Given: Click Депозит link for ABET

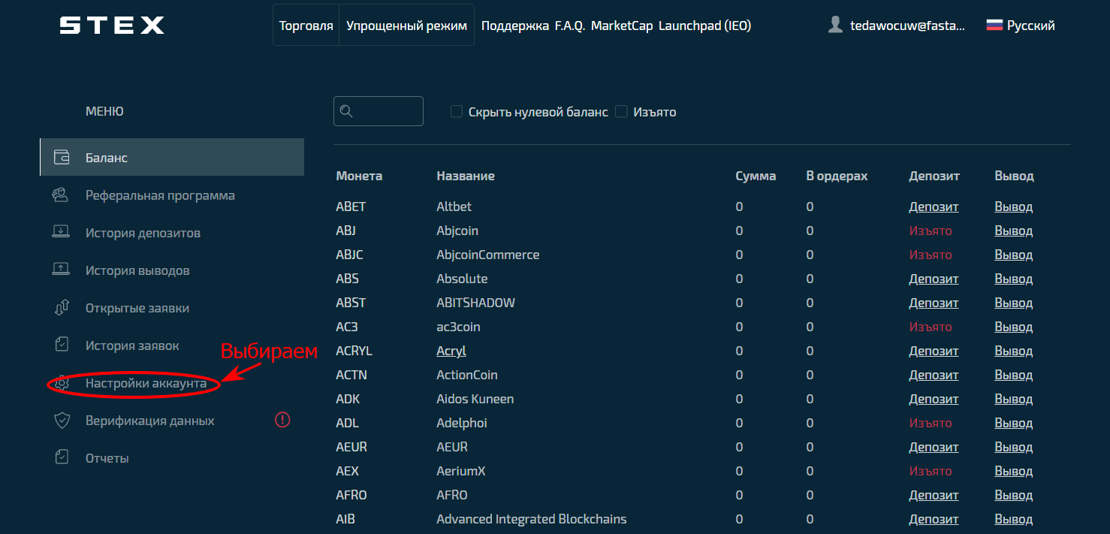Looking at the screenshot, I should point(934,207).
